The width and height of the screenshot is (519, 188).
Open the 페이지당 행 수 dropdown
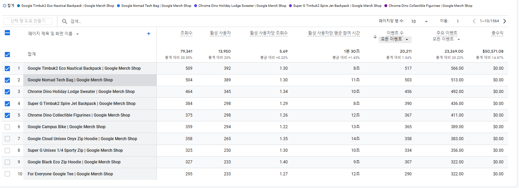[x=419, y=21]
